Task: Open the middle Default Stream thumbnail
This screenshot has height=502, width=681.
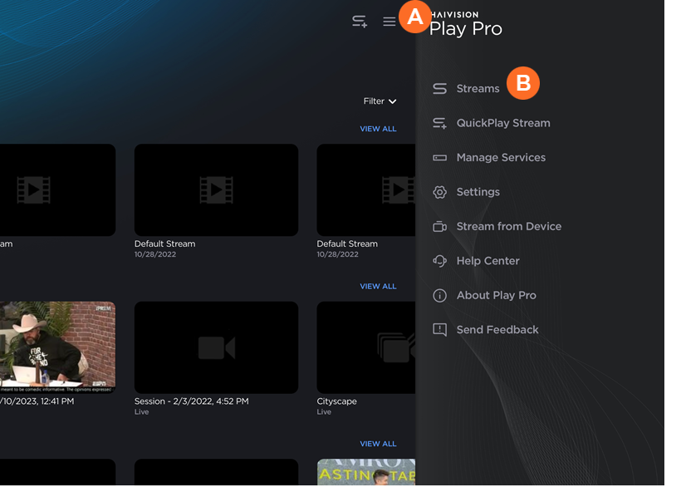Action: coord(216,189)
